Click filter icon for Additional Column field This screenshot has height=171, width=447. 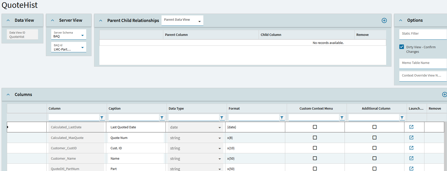(x=402, y=118)
